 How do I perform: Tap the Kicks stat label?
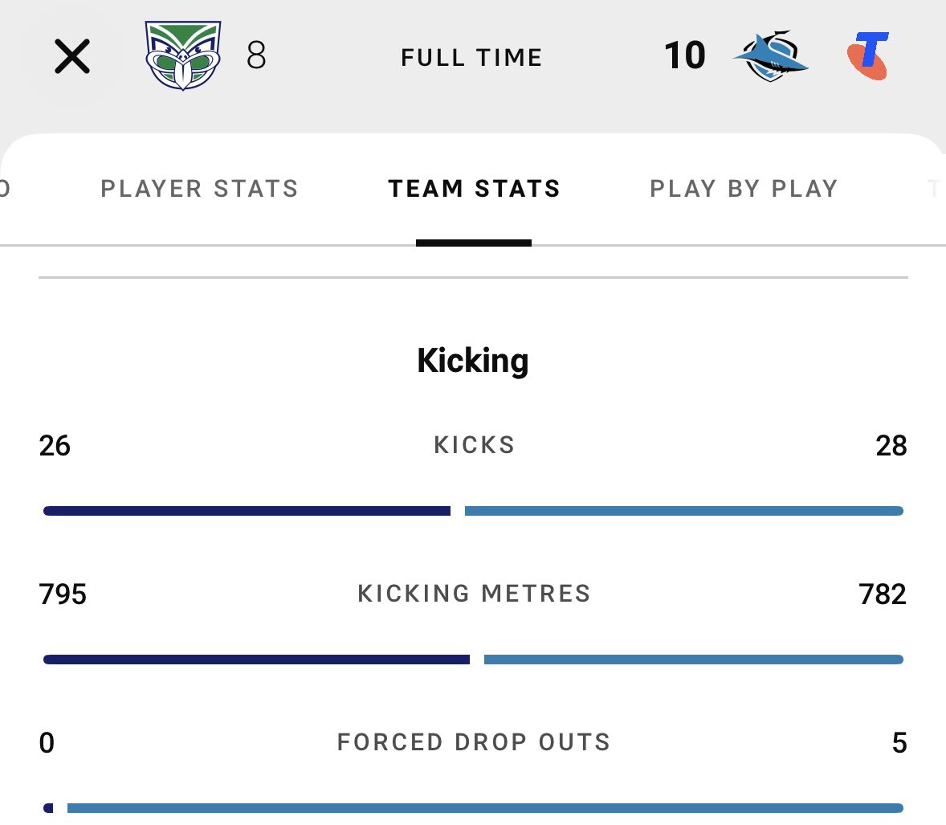475,445
